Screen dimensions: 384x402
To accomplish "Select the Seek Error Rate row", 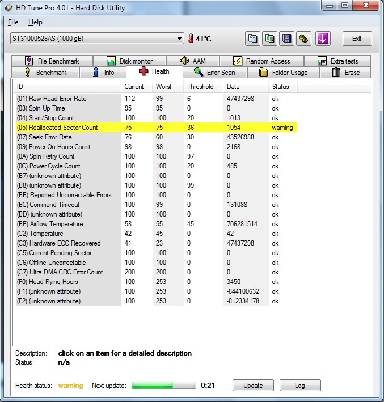I will [x=157, y=137].
